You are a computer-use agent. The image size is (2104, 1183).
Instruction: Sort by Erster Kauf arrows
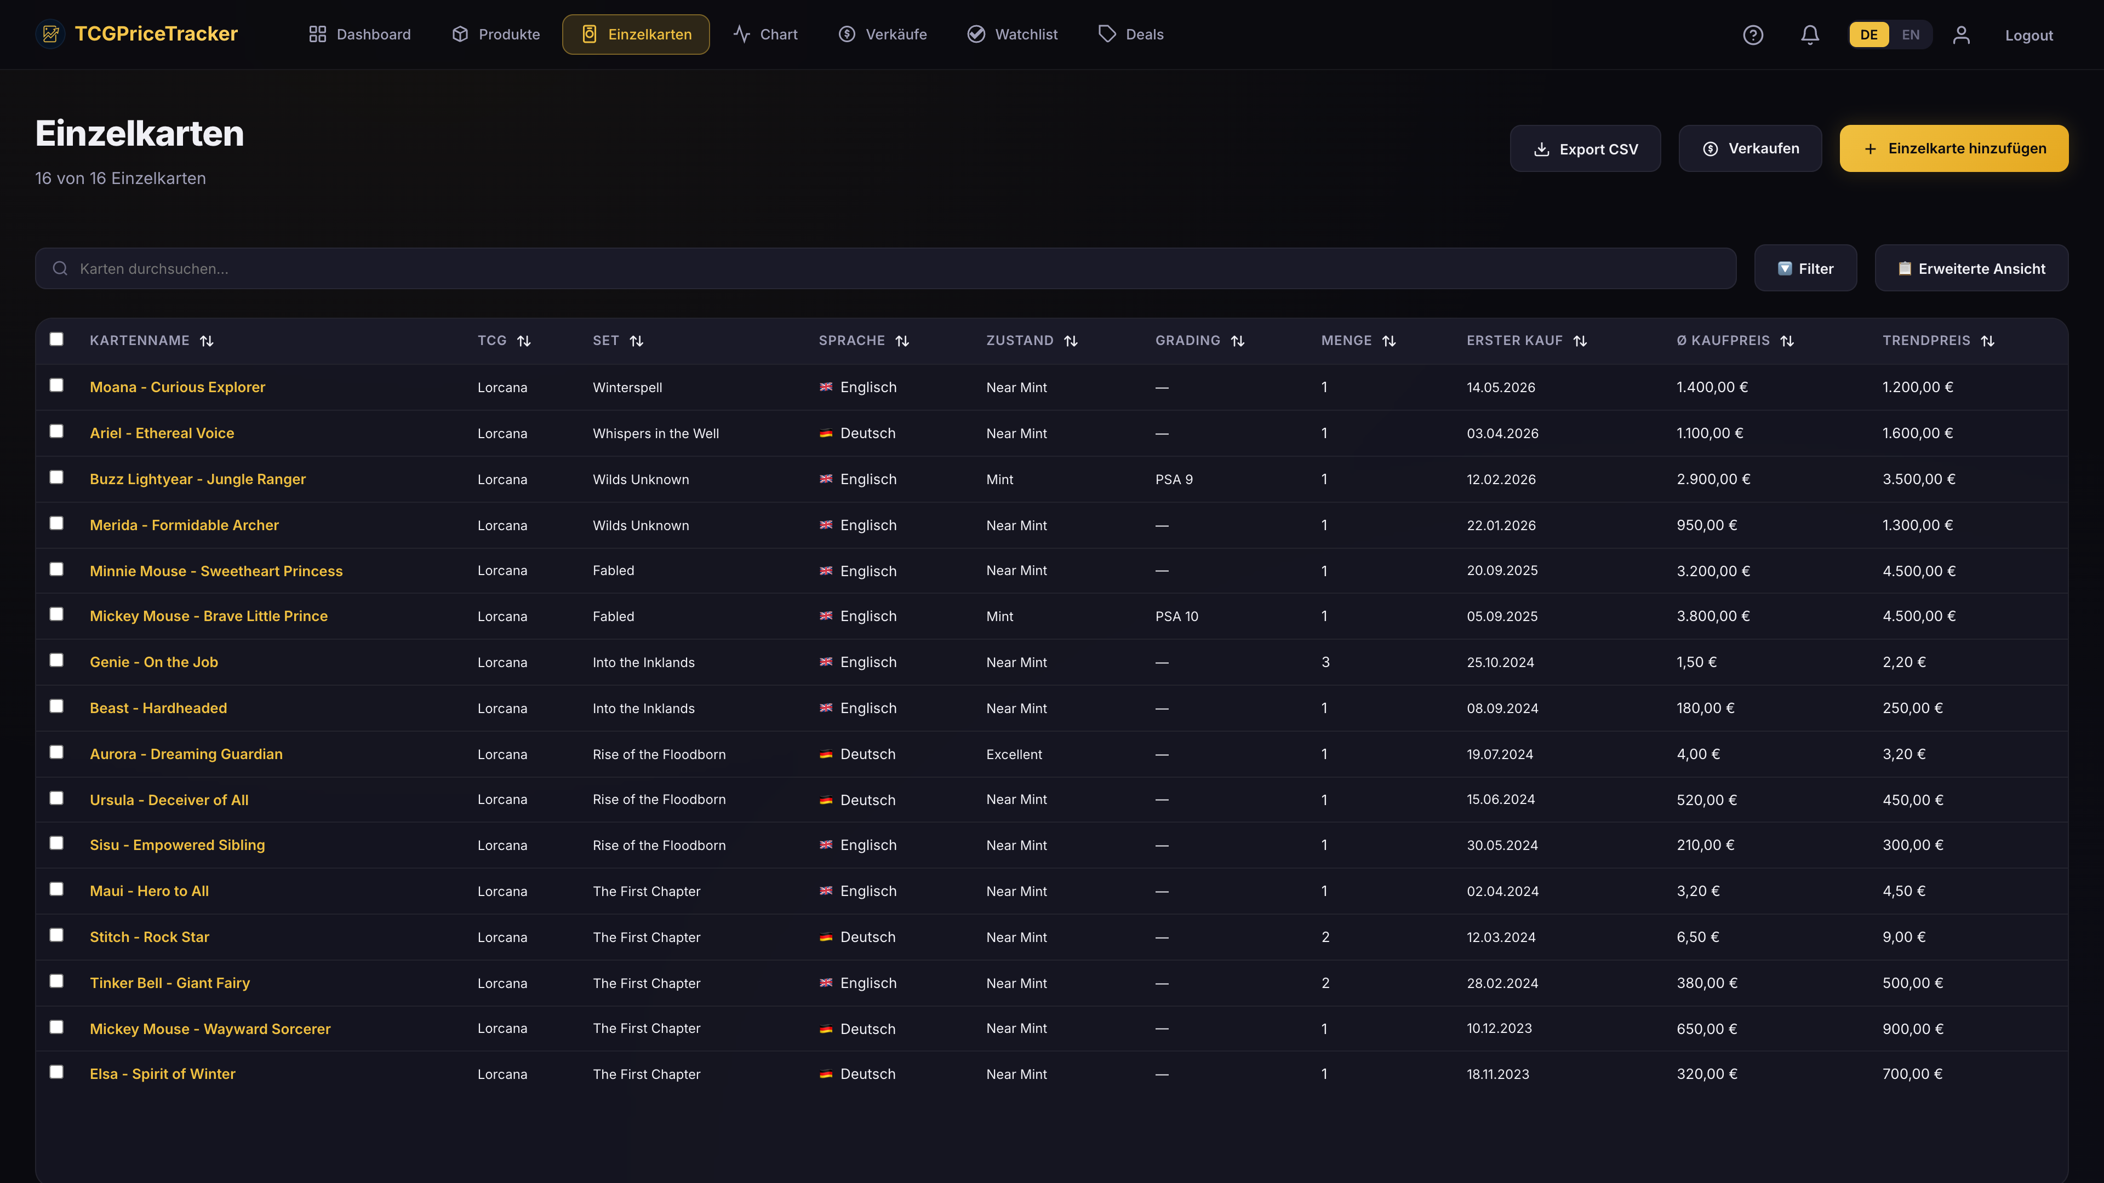(x=1580, y=341)
